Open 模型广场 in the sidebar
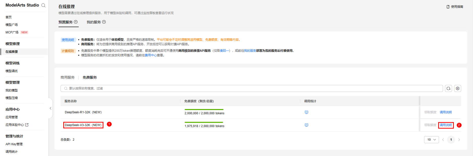473x156 pixels. tap(12, 25)
